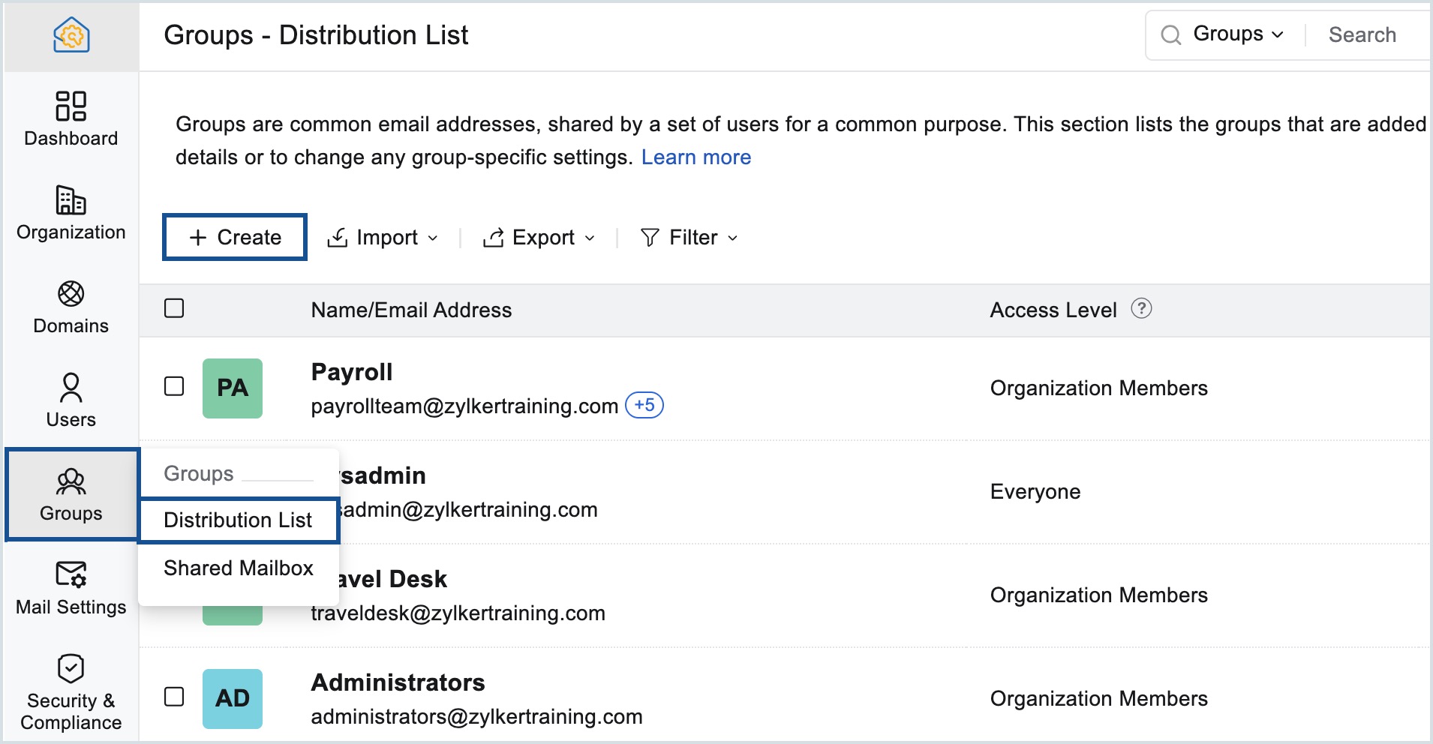
Task: Select the checkbox next to Payroll group
Action: click(x=174, y=388)
